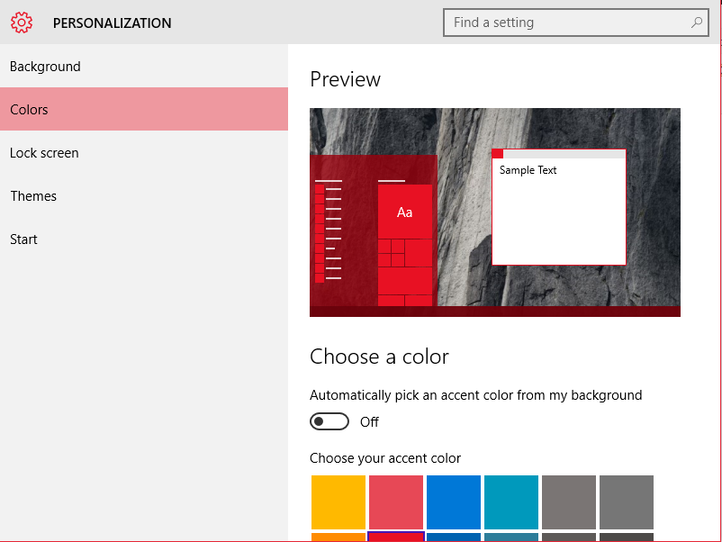Switch to the Start settings page
This screenshot has height=542, width=722.
click(23, 239)
